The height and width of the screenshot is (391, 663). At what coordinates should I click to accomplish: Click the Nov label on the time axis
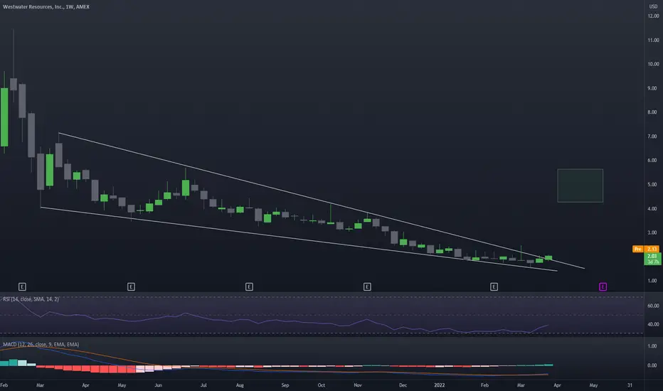tap(358, 385)
